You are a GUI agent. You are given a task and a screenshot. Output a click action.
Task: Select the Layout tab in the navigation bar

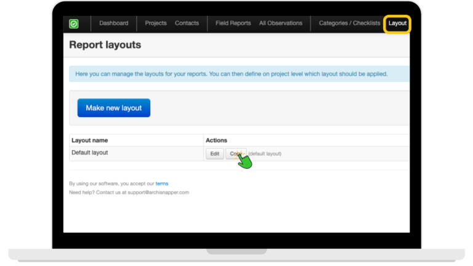(x=397, y=23)
